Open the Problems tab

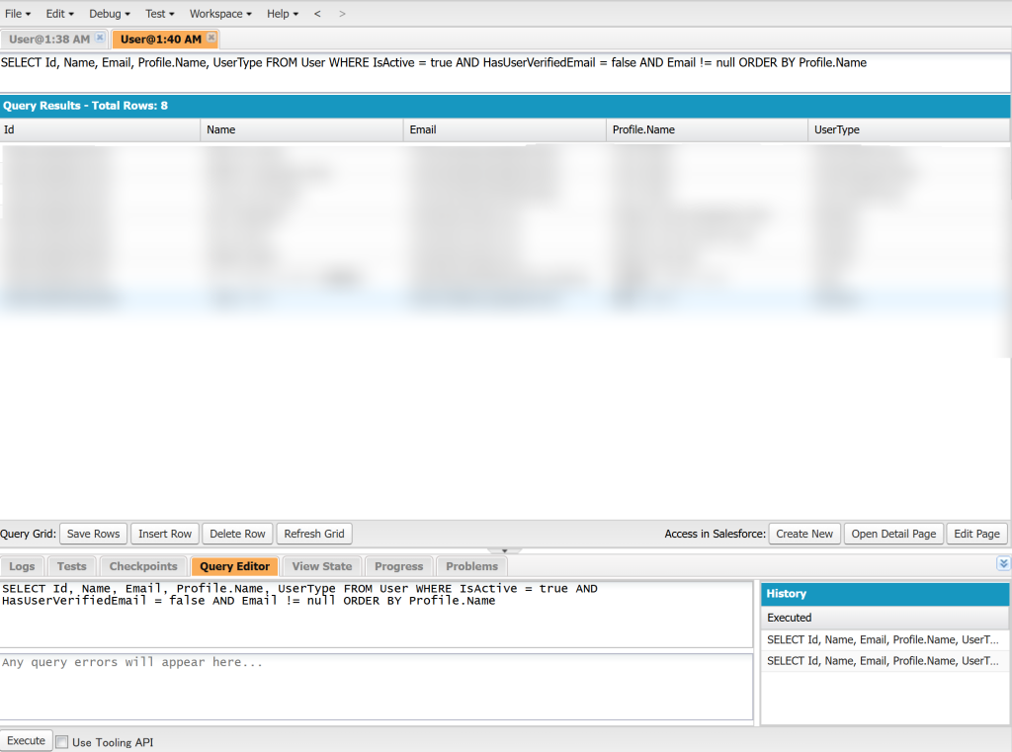click(471, 566)
